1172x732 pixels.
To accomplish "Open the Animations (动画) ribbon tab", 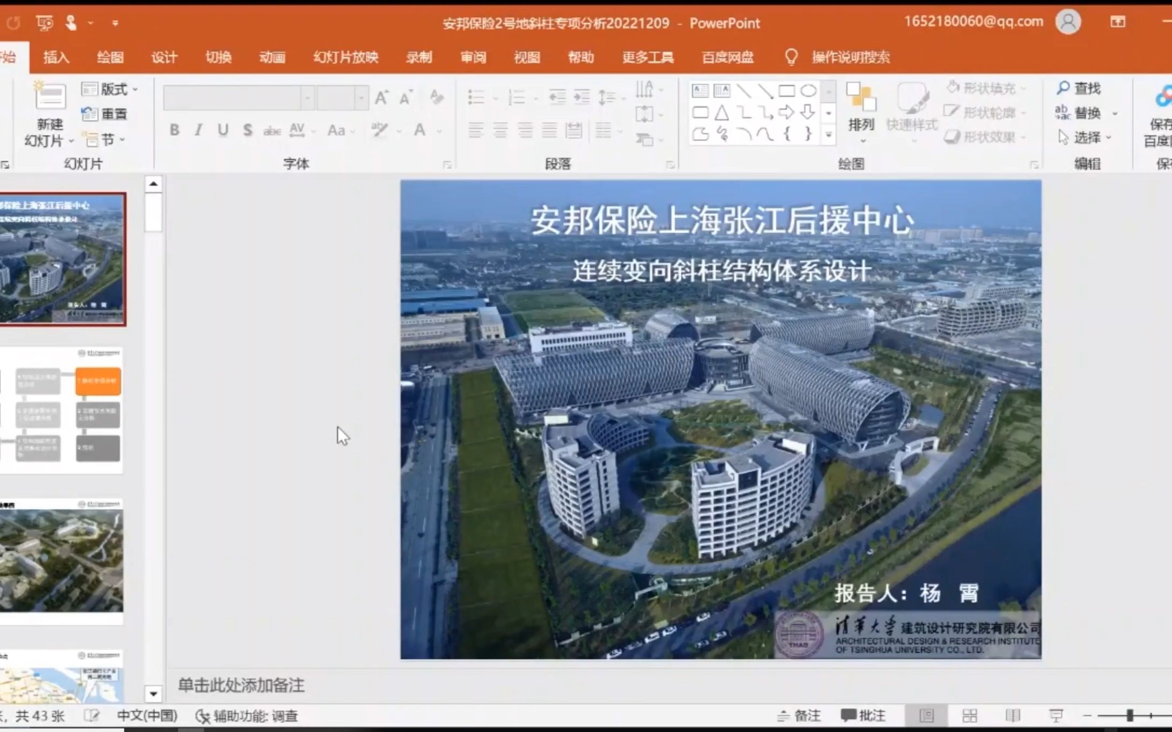I will click(x=272, y=57).
